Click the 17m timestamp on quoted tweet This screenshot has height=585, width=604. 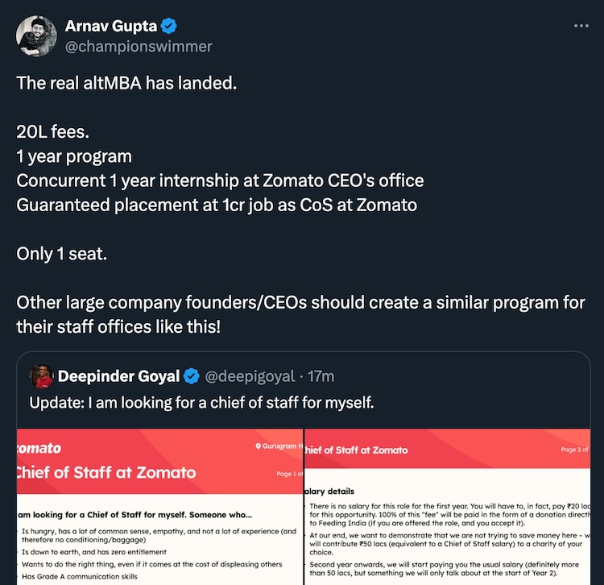(x=321, y=376)
